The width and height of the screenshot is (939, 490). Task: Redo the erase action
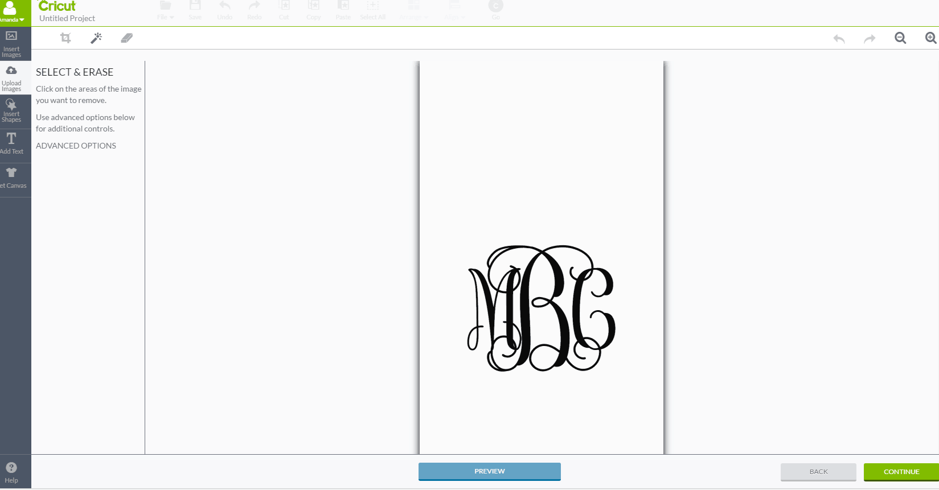tap(870, 39)
